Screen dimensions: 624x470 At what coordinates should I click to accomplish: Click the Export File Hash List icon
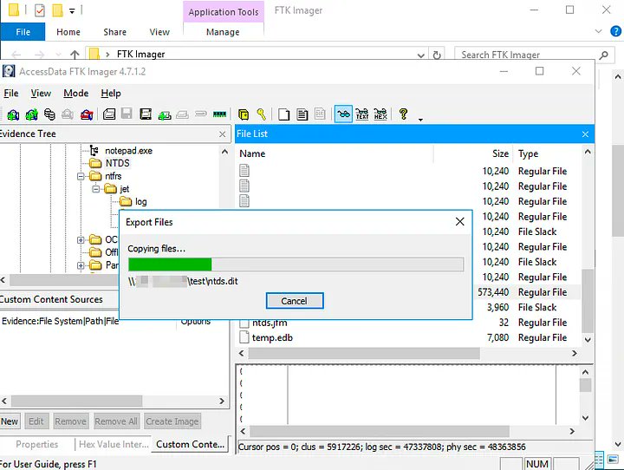point(302,114)
